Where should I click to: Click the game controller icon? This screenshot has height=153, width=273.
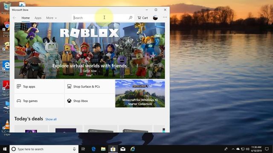tap(19, 101)
